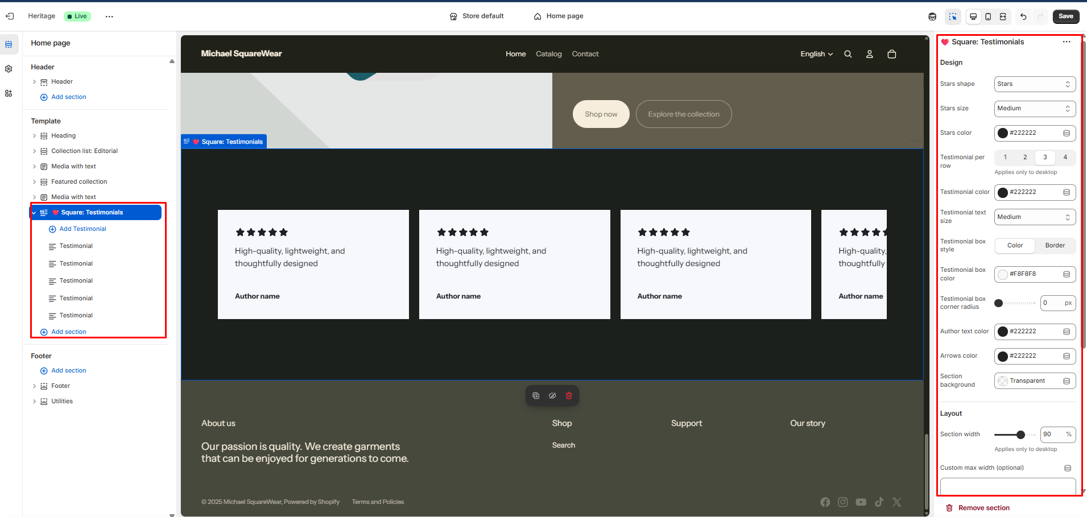Set Testimonial per row to 2

(x=1025, y=158)
